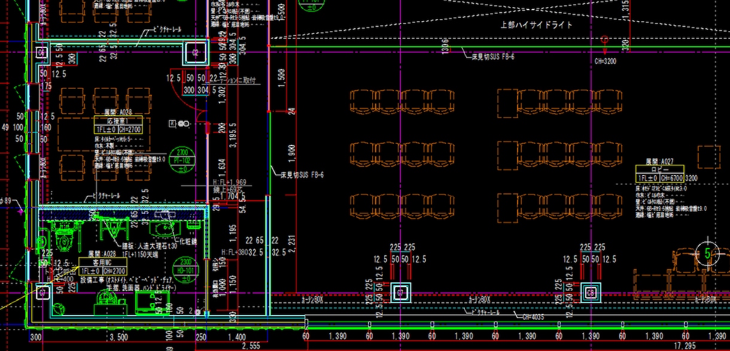The image size is (730, 351).
Task: Click the vertical 1,302 dimension
Action: (222, 95)
